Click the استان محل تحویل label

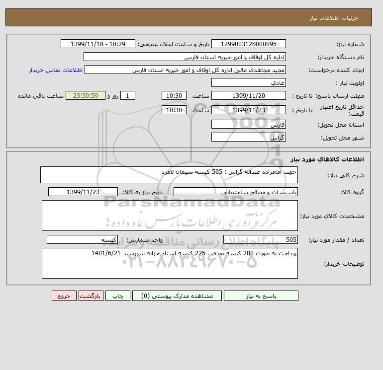pyautogui.click(x=341, y=125)
